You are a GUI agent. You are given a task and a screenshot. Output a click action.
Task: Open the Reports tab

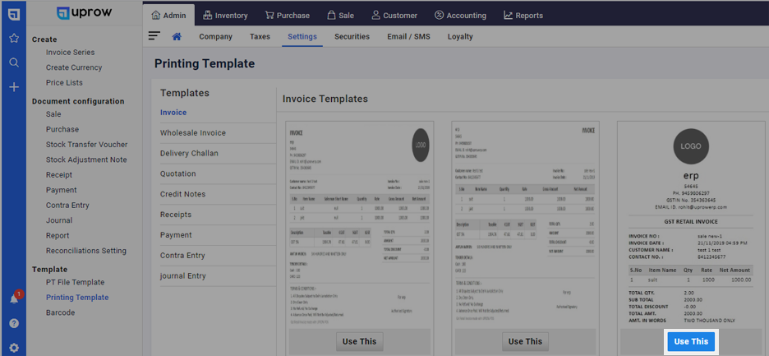[523, 16]
